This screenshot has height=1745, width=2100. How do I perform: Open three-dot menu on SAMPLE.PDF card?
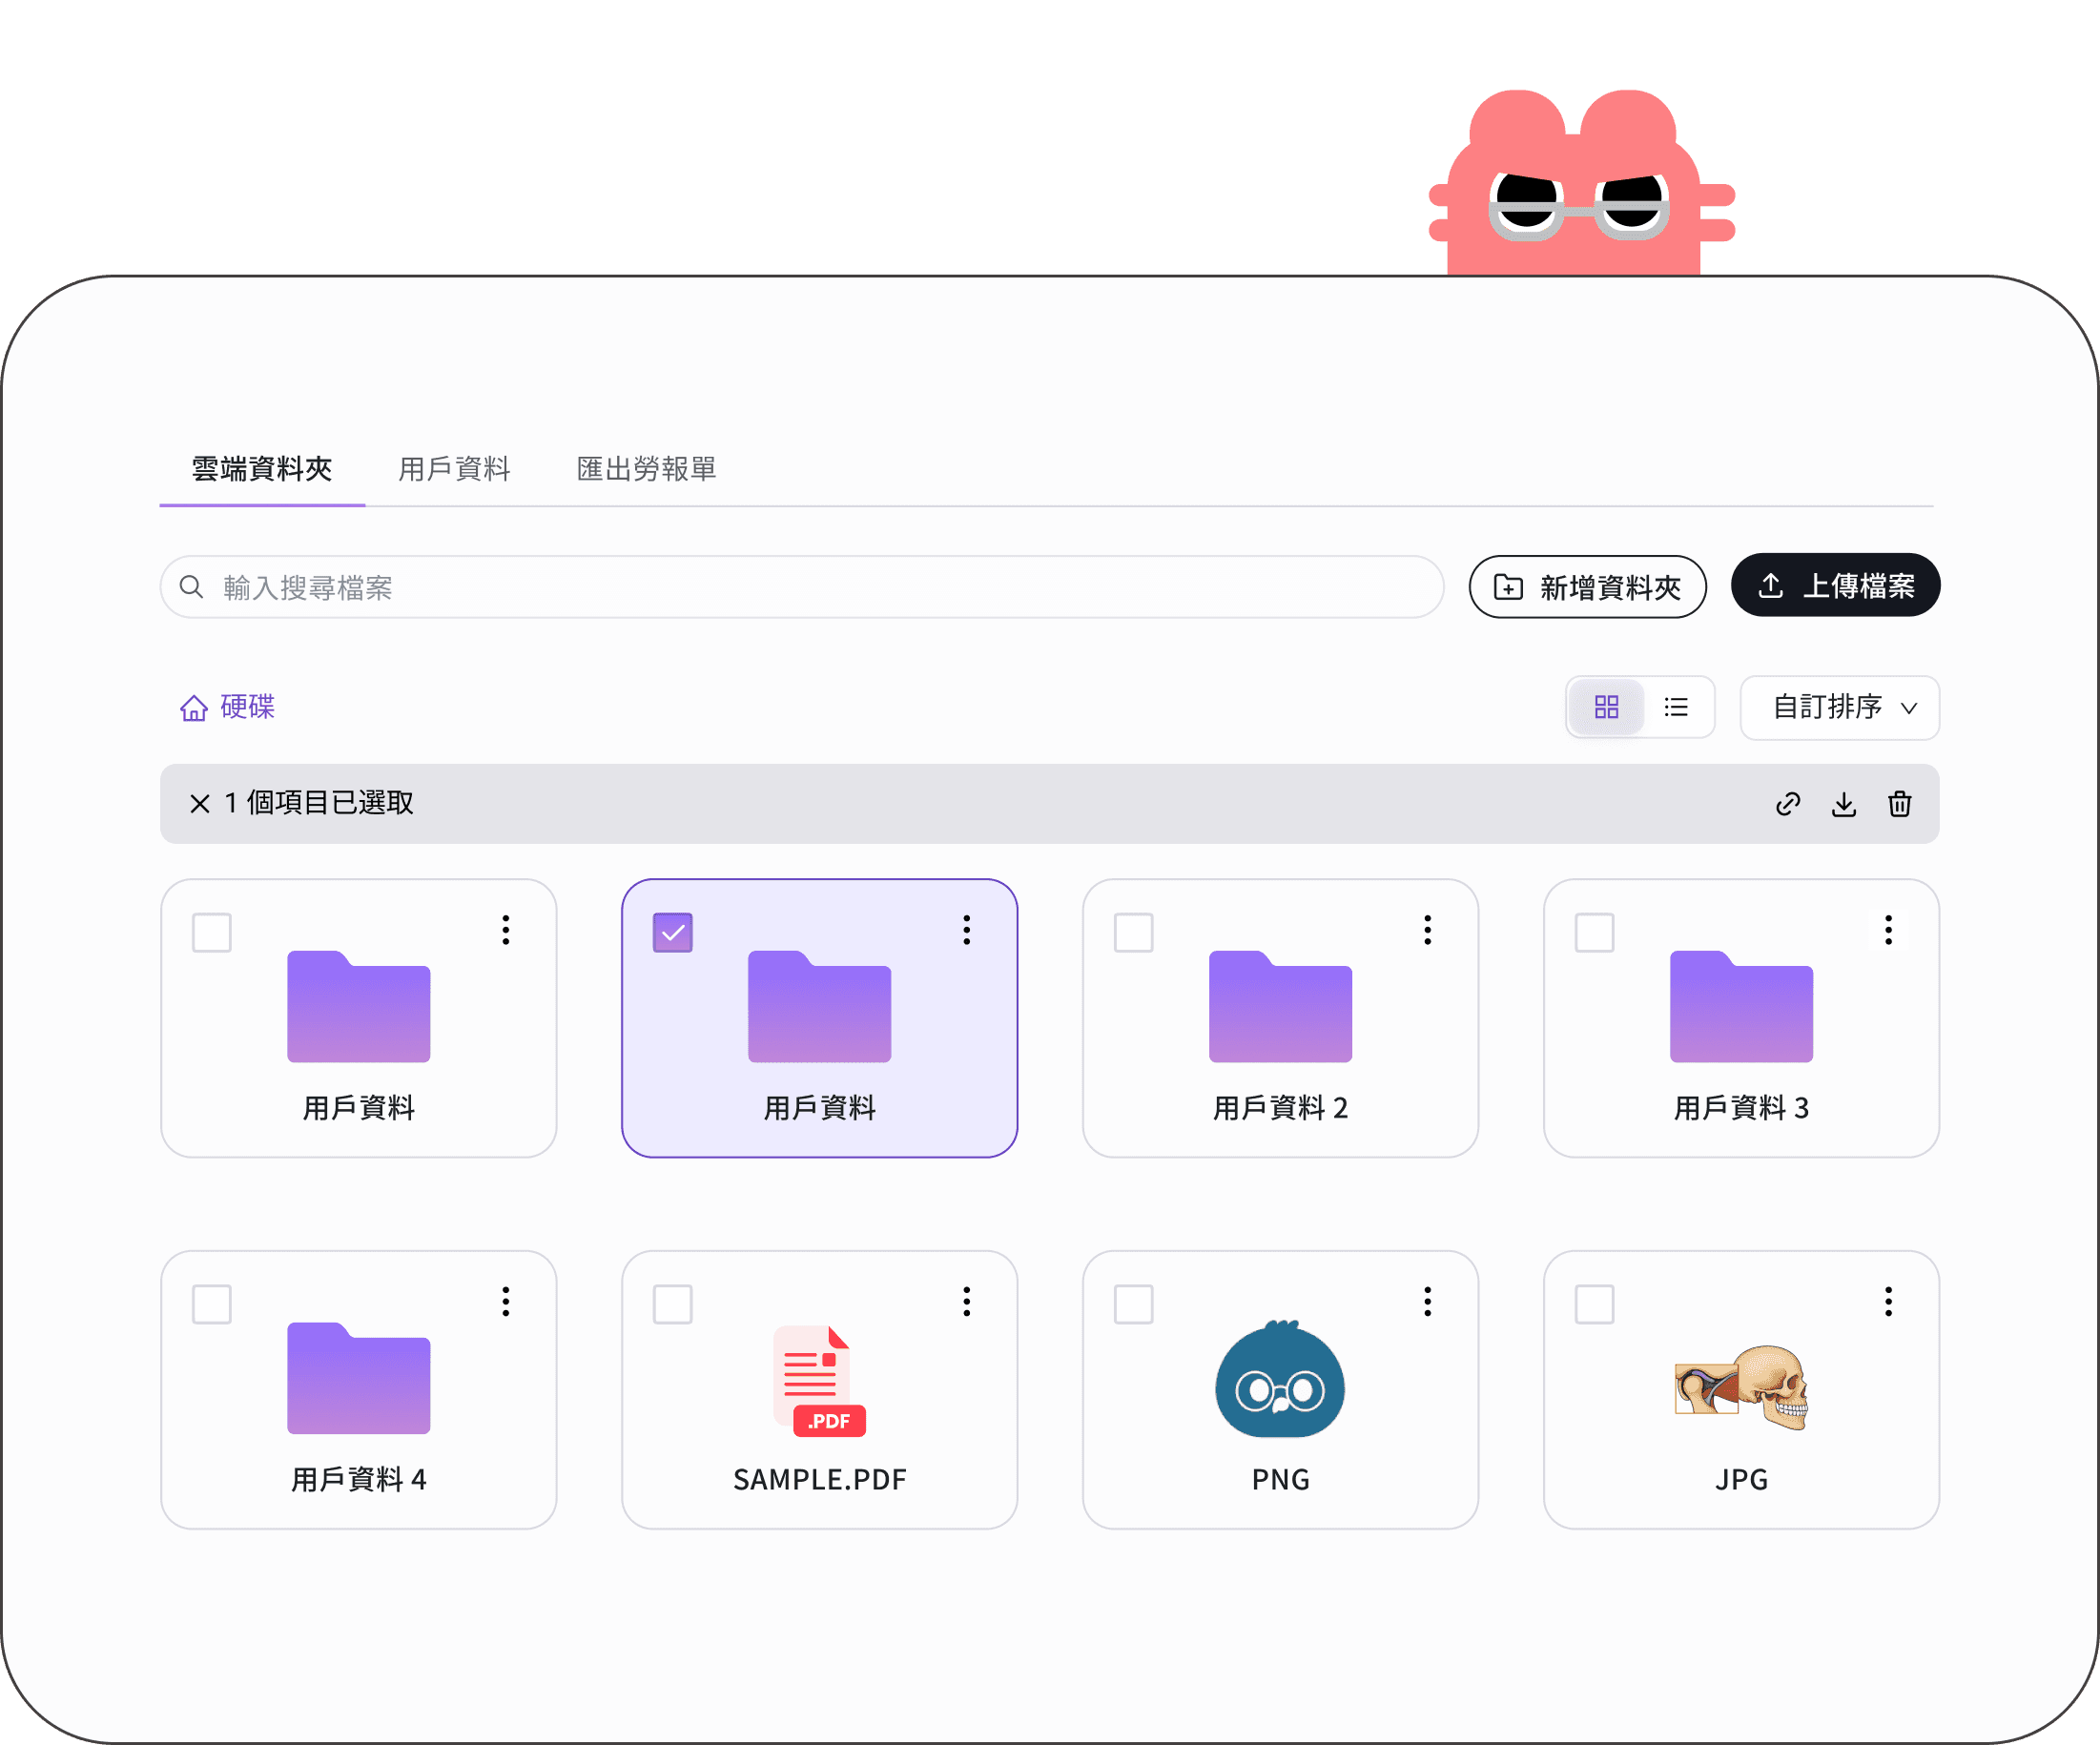966,1301
